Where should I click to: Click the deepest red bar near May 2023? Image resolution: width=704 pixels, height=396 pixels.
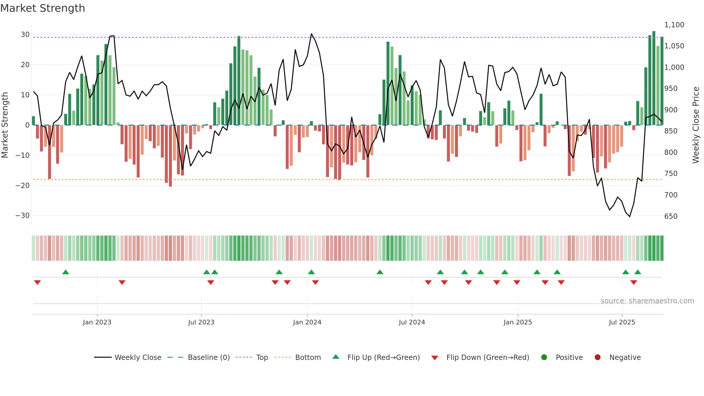coord(170,156)
